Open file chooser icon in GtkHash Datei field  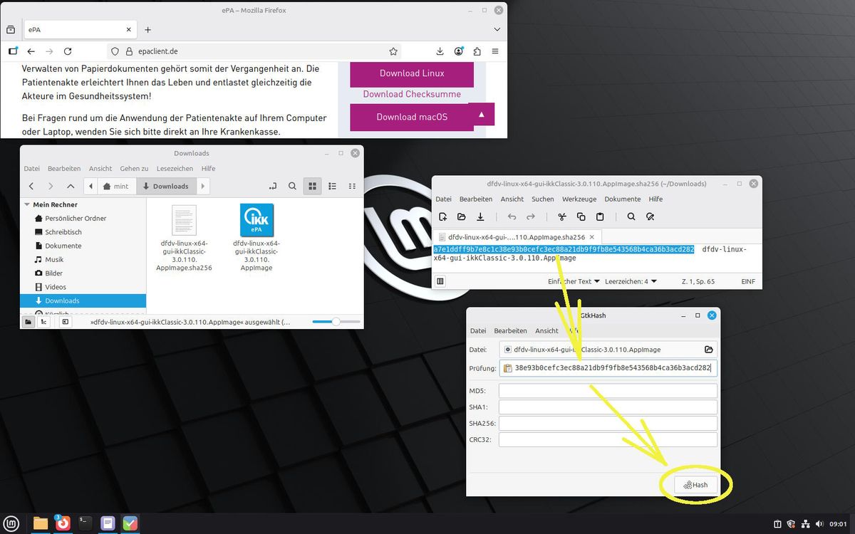click(708, 350)
